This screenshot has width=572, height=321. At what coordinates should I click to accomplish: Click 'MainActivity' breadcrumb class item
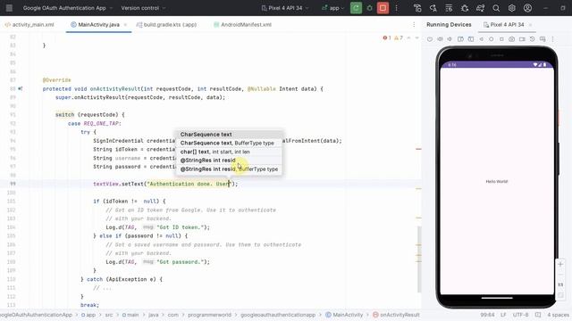pos(344,315)
